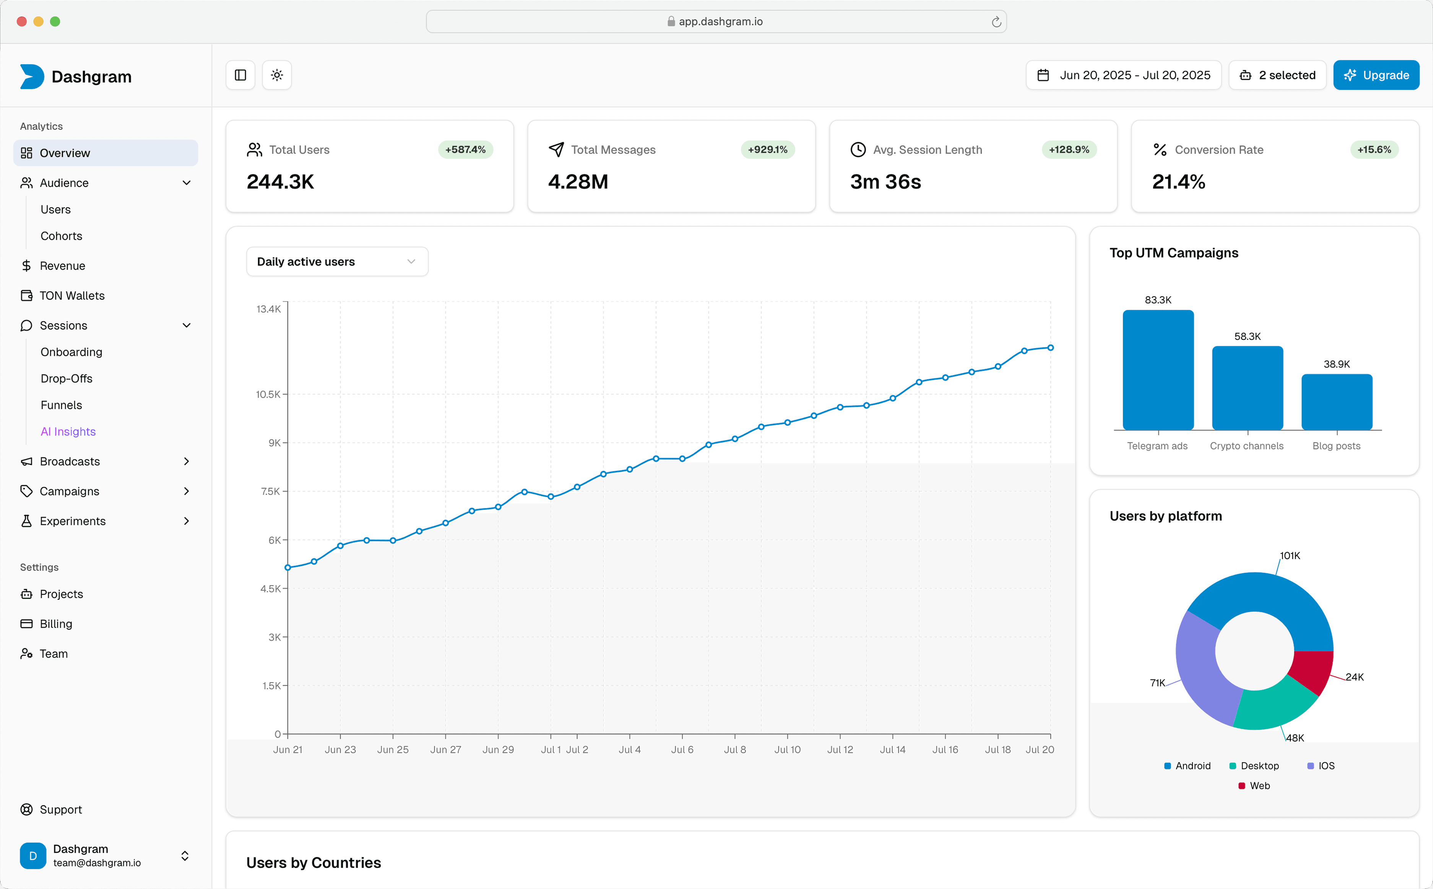Viewport: 1433px width, 889px height.
Task: Open the 2 selected projects dropdown
Action: pos(1278,75)
